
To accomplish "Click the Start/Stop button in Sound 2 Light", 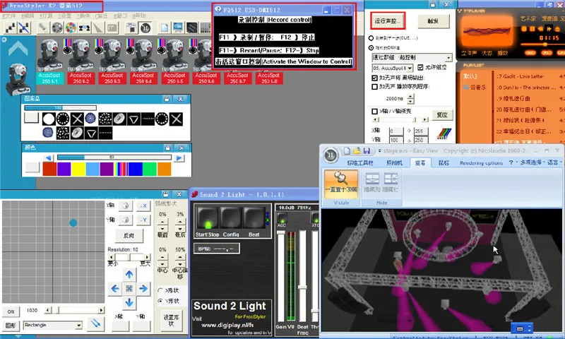I will (x=207, y=216).
